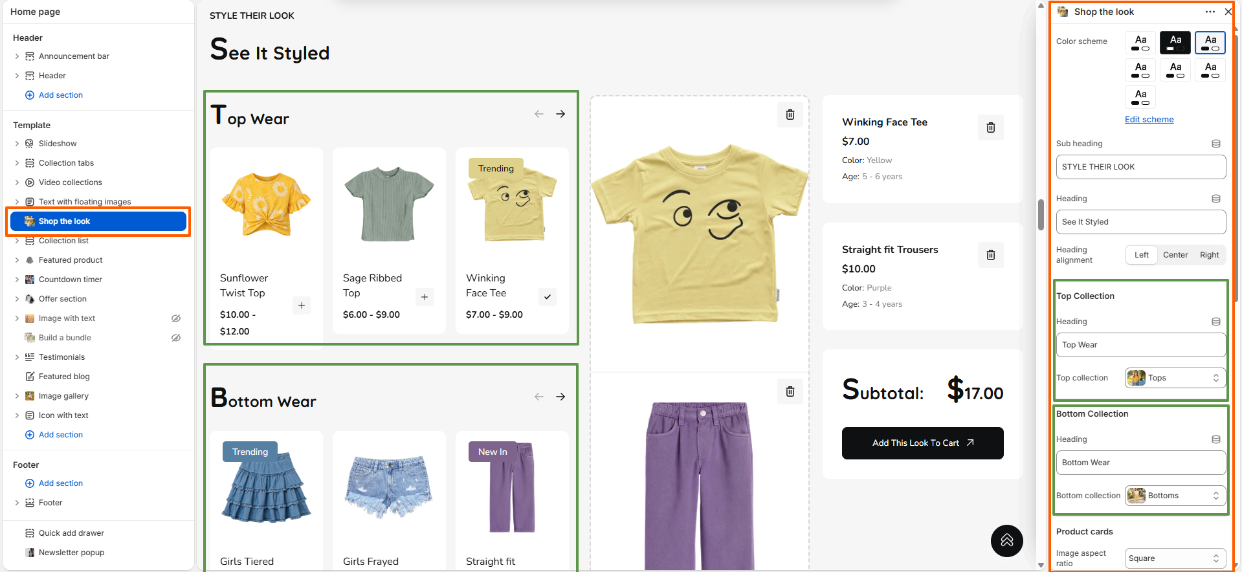
Task: Open the Bottom collection Bottoms picker
Action: point(1175,496)
